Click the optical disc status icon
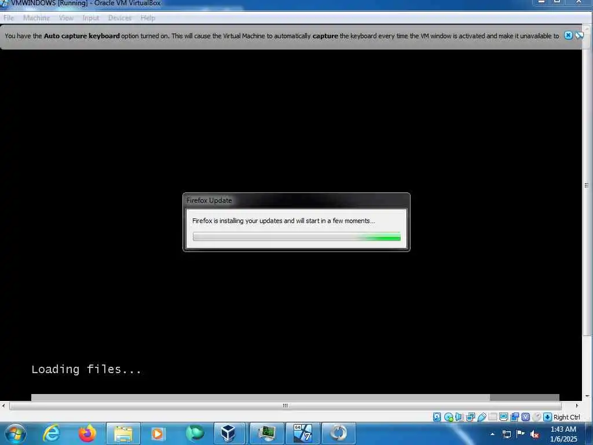Image resolution: width=593 pixels, height=445 pixels. pos(449,417)
